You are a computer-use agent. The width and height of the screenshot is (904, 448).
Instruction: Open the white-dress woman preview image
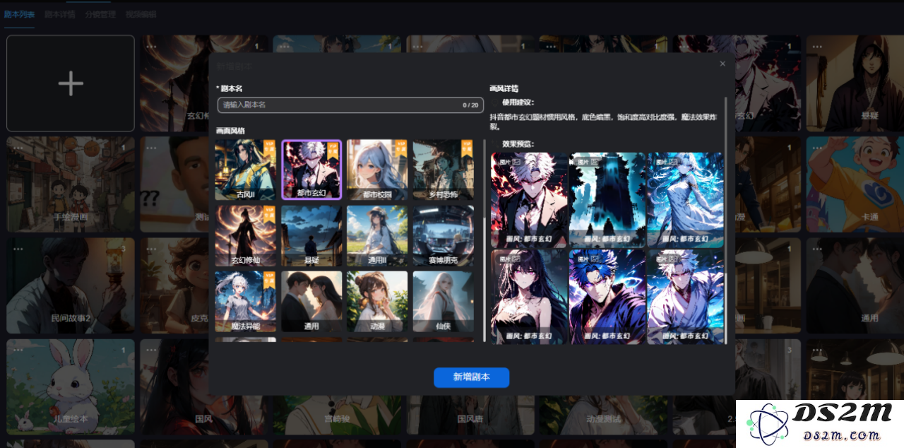686,200
